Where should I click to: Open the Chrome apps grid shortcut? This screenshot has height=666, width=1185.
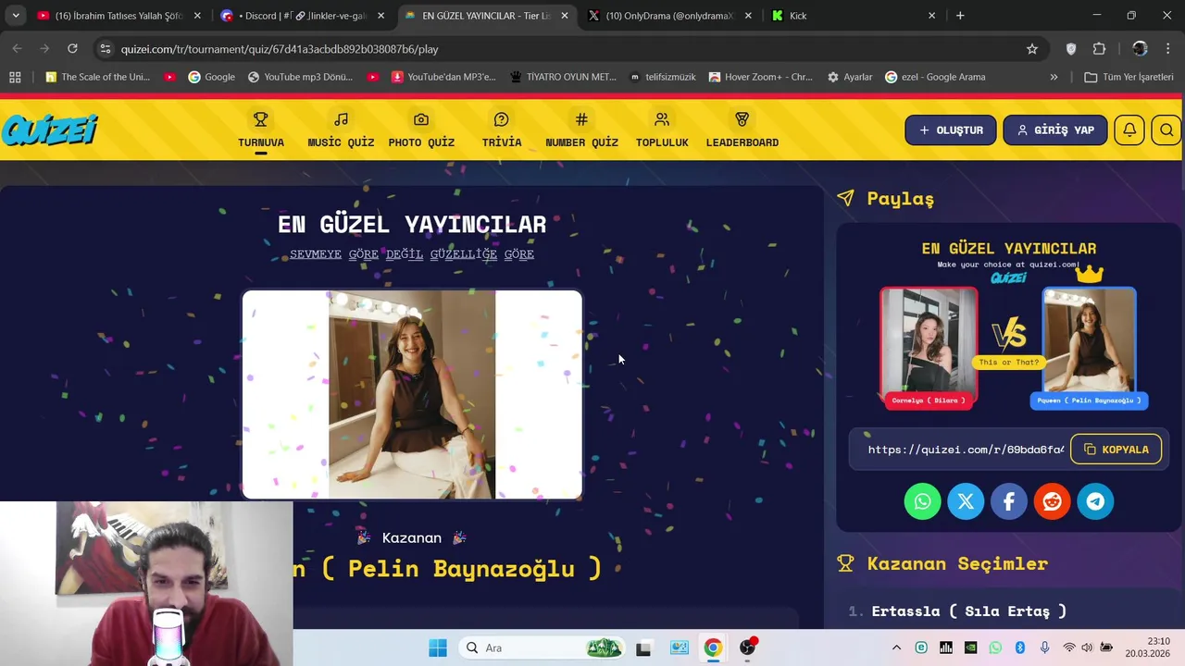[15, 77]
